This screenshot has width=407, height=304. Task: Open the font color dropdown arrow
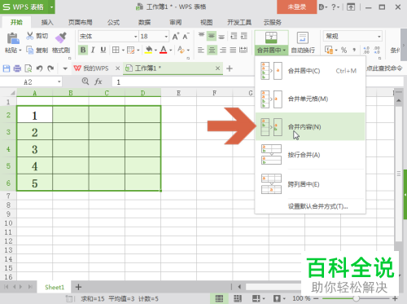point(170,51)
